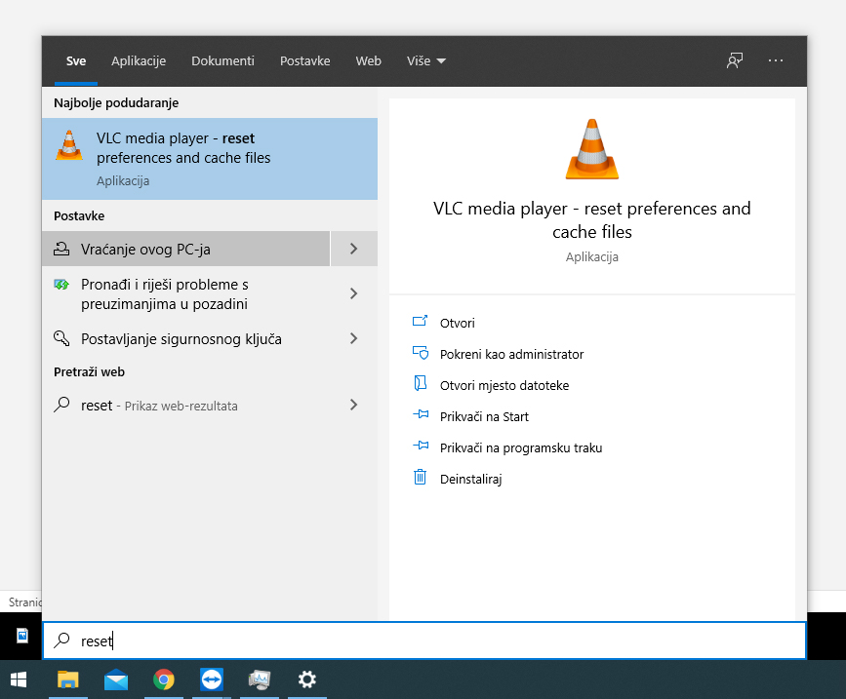846x699 pixels.
Task: Choose Deinstaliraj for VLC
Action: coord(470,479)
